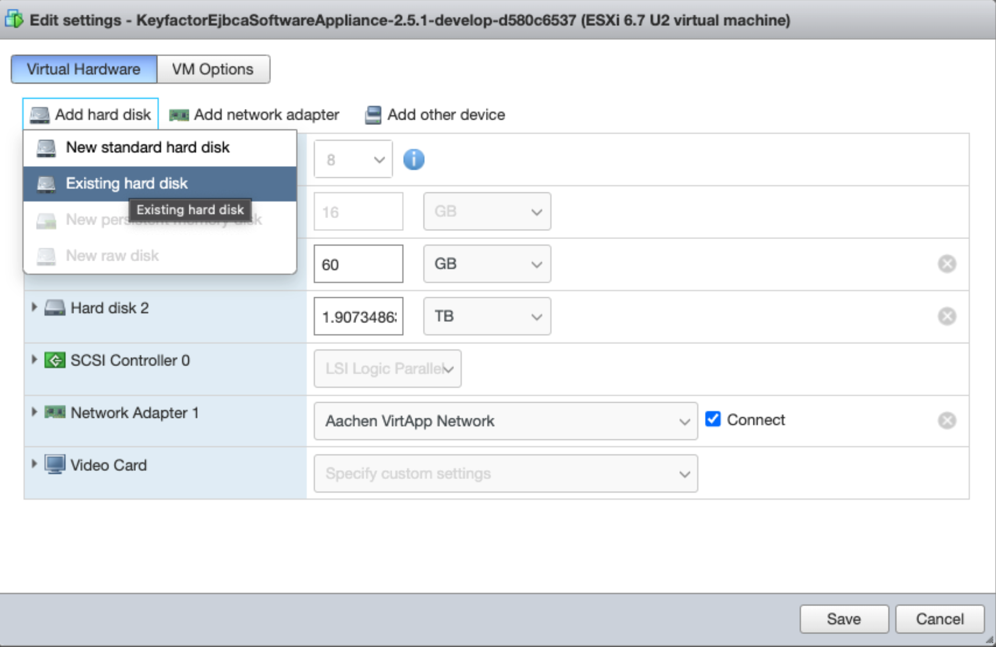Click the Network Adapter 1 card icon
This screenshot has height=647, width=996.
coord(55,412)
